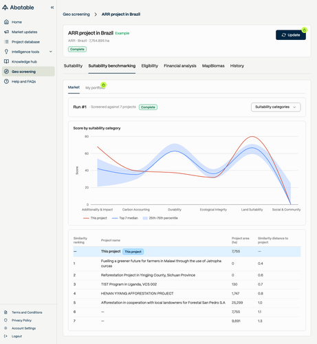Screen dimensions: 317x344
Task: Click the Market updates megaphone icon
Action: (x=6, y=32)
